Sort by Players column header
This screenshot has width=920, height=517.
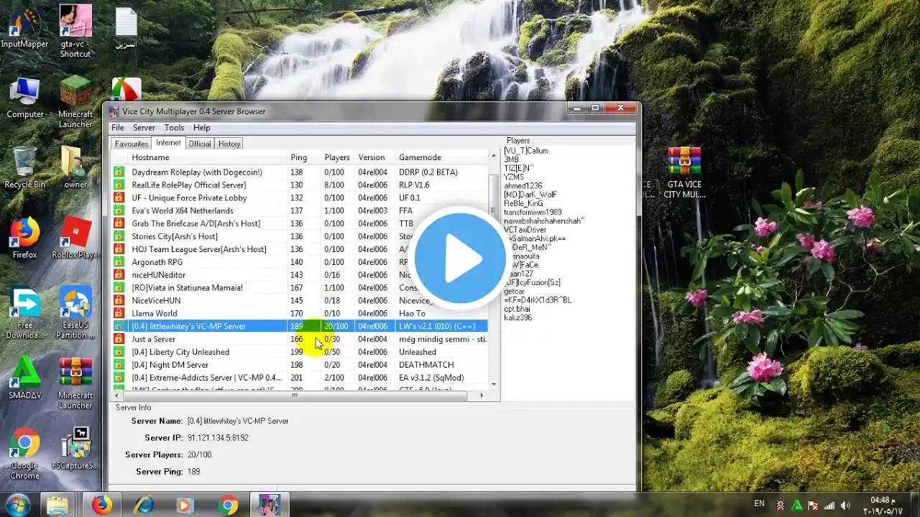coord(337,157)
